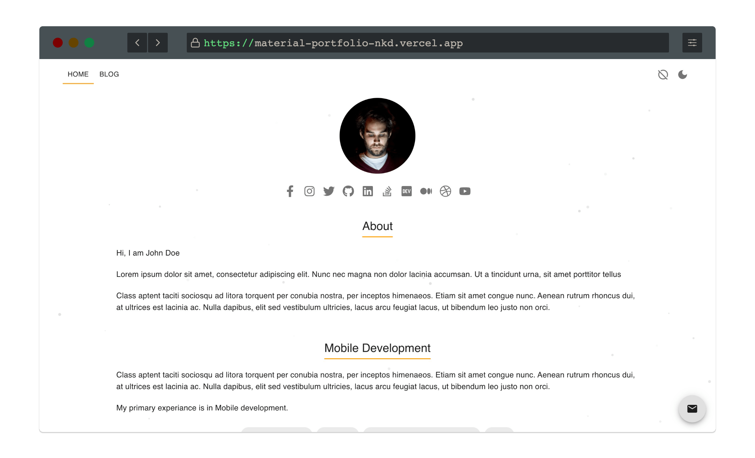Click the hamburger menu icon
Viewport: 755px width, 458px height.
693,43
